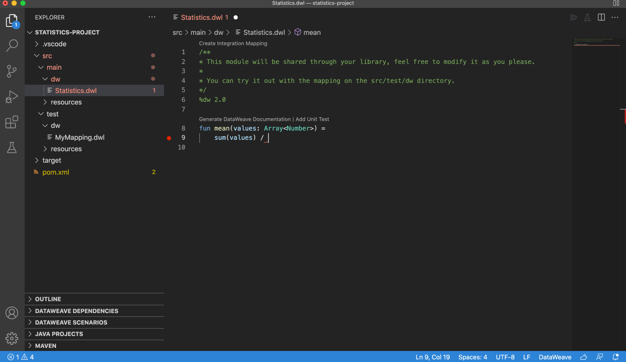Expand the OUTLINE panel
This screenshot has height=362, width=626.
point(48,299)
